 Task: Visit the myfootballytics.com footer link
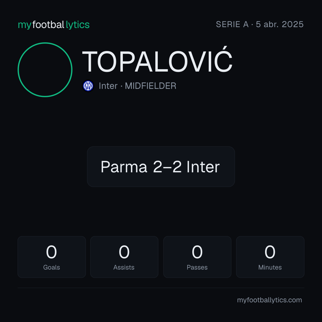[270, 300]
